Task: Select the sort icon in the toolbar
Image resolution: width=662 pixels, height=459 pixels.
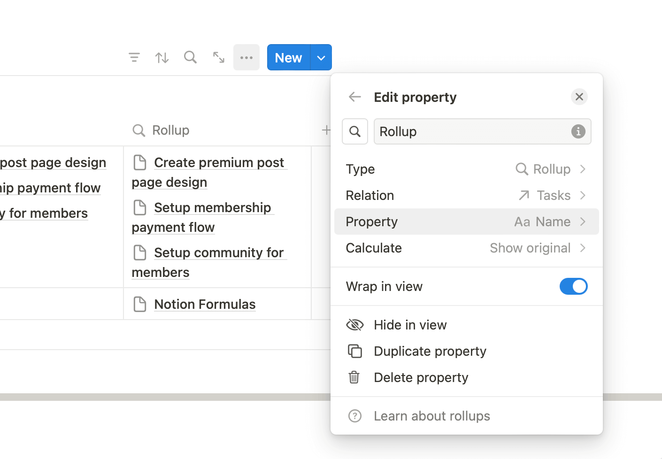Action: (162, 57)
